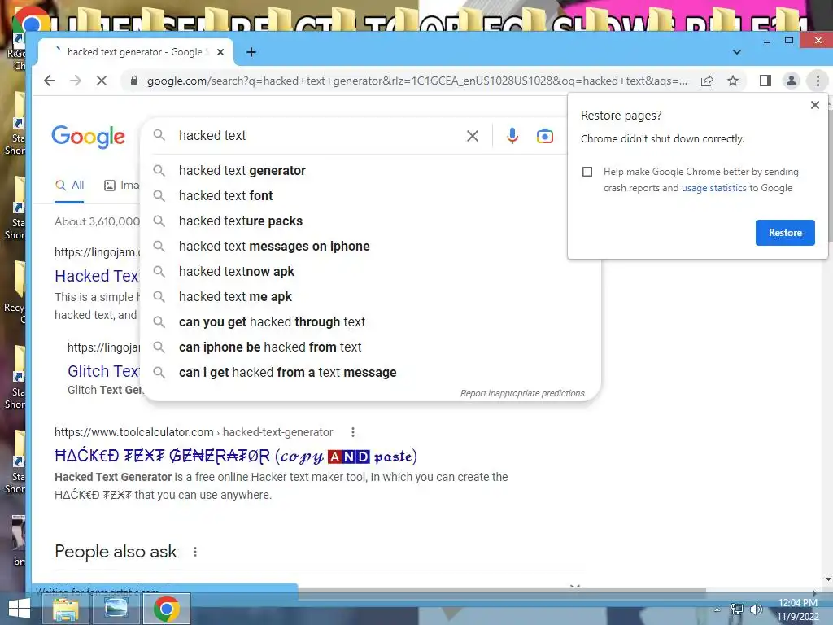Screen dimensions: 833x625
Task: Click the 'About 3,610,000' results count text
Action: click(98, 221)
